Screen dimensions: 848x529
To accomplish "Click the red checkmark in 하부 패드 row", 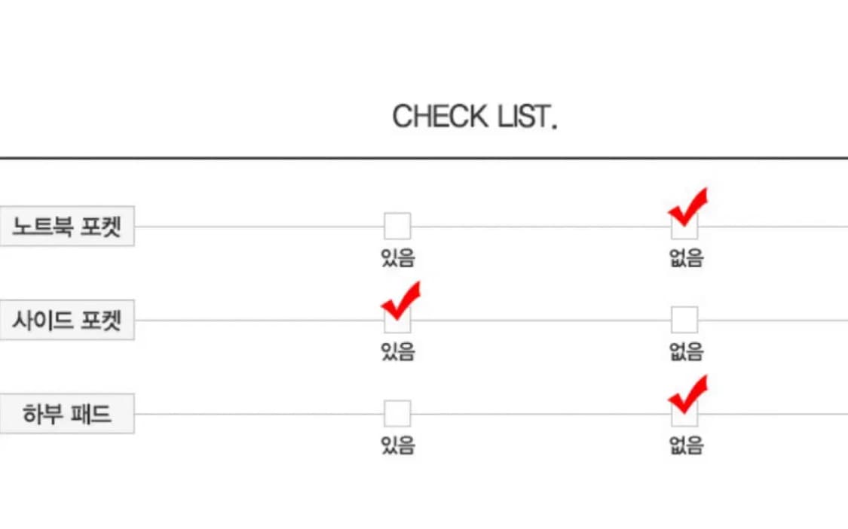I will pos(687,394).
